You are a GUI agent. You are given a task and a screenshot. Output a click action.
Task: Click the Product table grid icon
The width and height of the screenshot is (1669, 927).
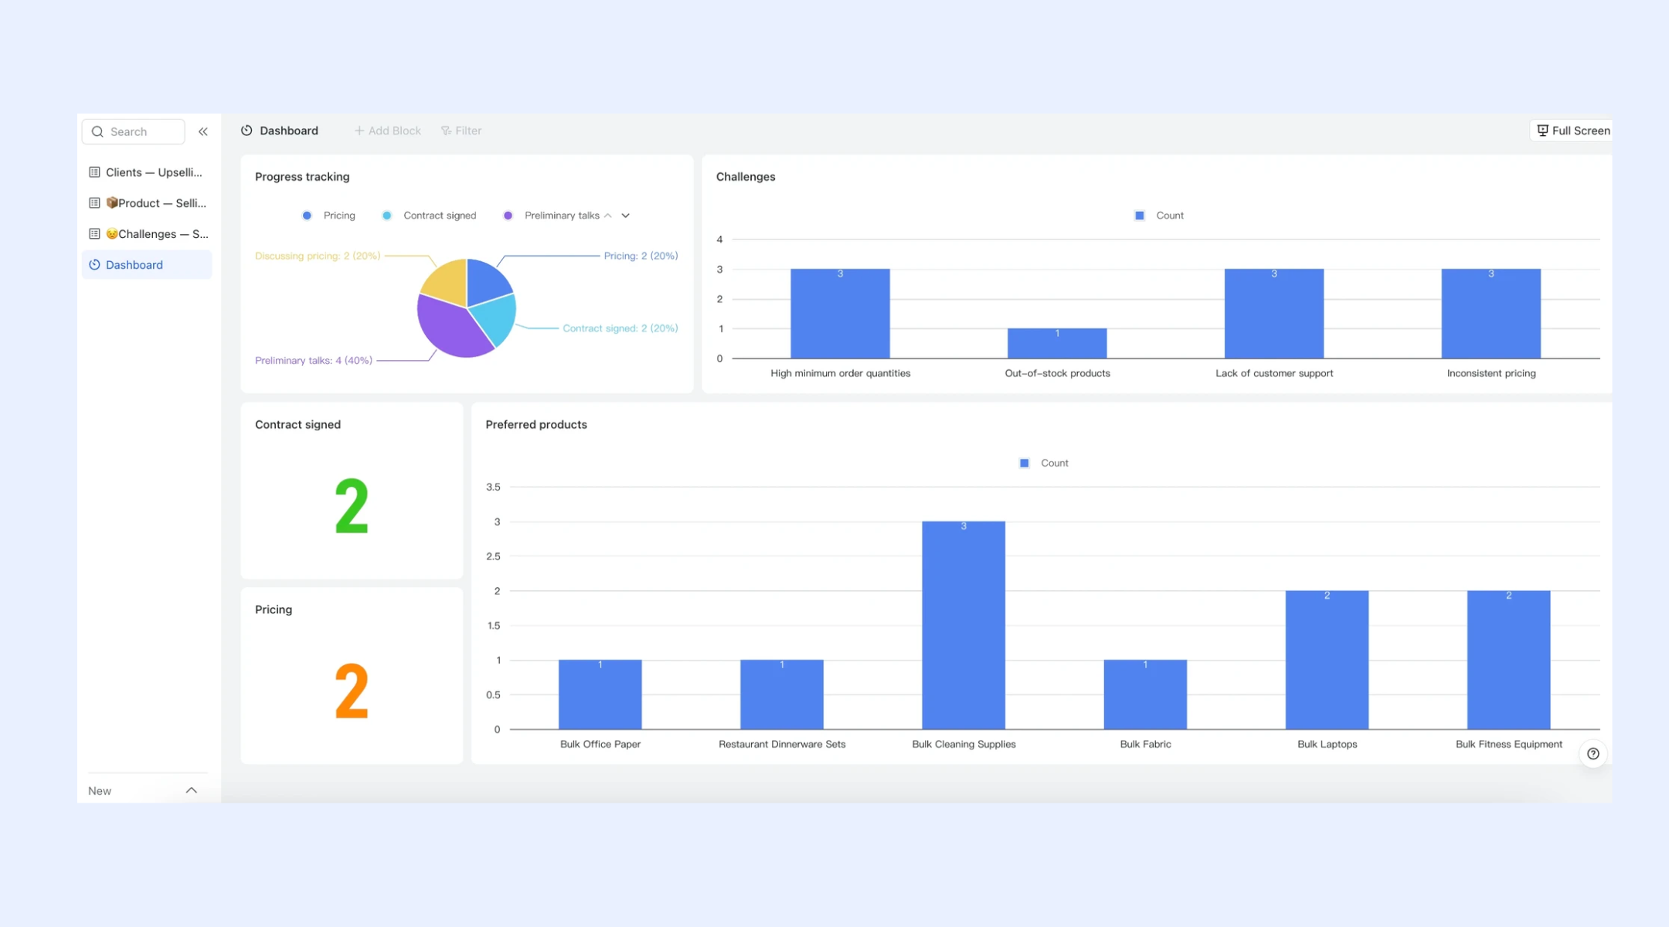coord(94,203)
